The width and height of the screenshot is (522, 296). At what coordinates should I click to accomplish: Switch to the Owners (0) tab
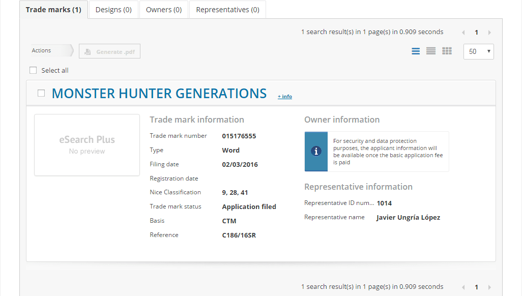coord(164,10)
